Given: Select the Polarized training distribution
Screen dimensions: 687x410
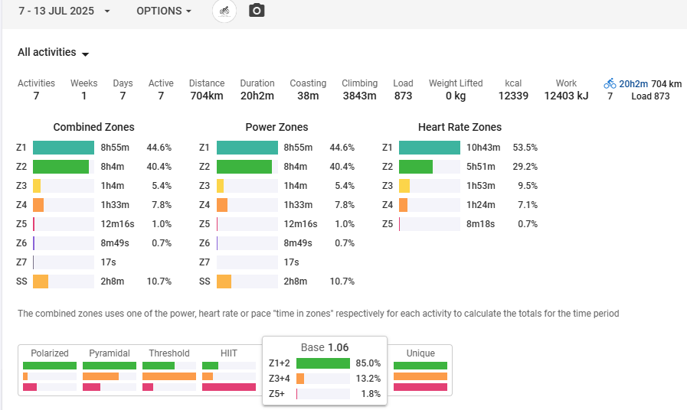Looking at the screenshot, I should tap(50, 369).
